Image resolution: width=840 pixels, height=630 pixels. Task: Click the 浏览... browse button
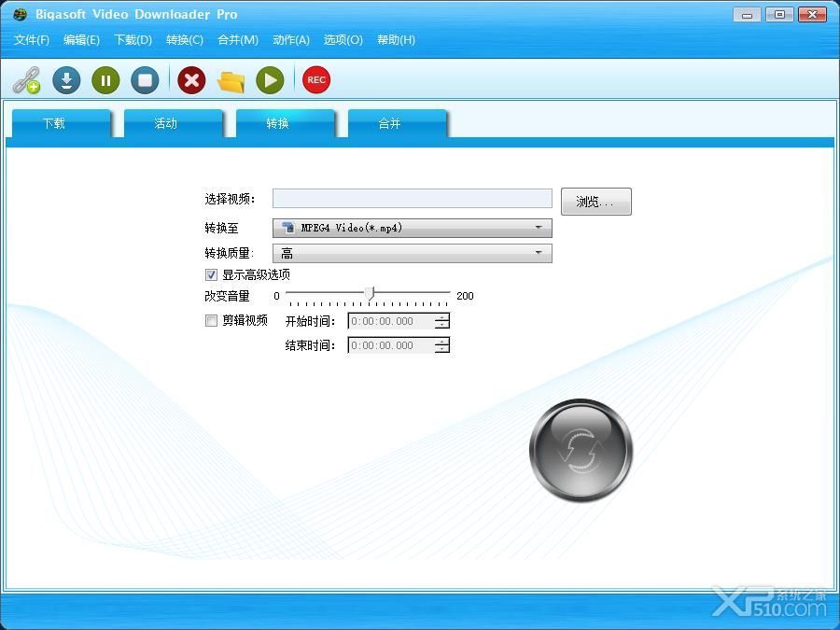[596, 202]
